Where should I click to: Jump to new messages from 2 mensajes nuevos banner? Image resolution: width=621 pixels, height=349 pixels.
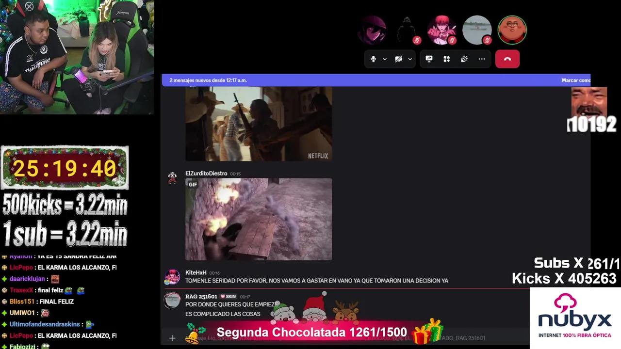coord(208,80)
